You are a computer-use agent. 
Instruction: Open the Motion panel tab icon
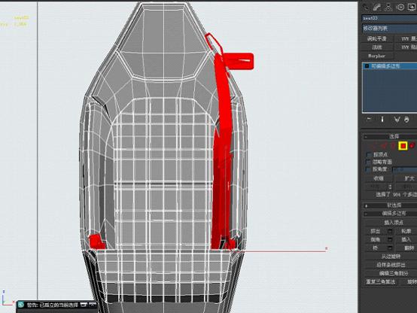click(x=400, y=8)
